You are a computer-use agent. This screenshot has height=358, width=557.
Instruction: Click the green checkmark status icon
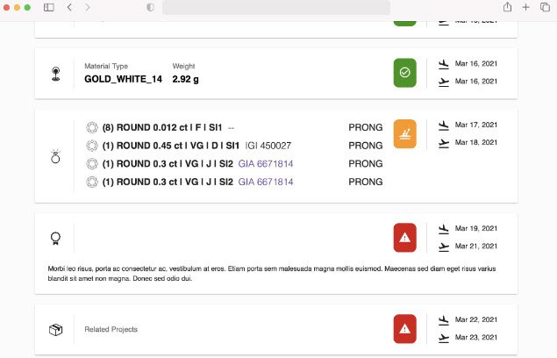pyautogui.click(x=404, y=73)
